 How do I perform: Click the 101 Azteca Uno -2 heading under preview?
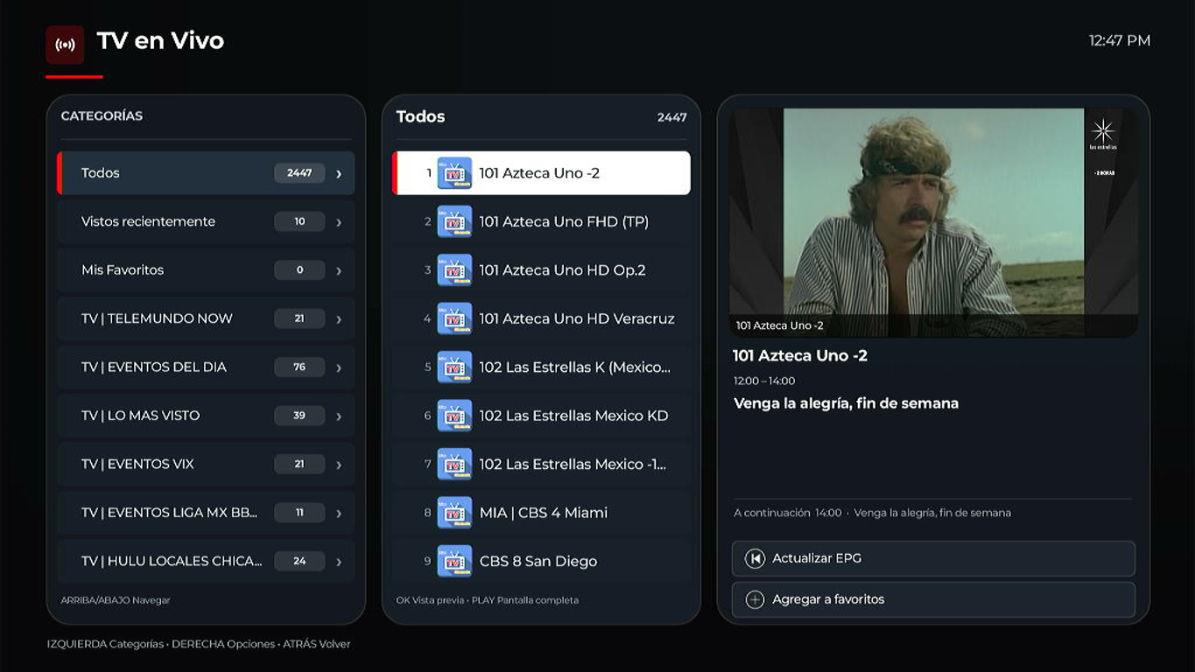(800, 356)
